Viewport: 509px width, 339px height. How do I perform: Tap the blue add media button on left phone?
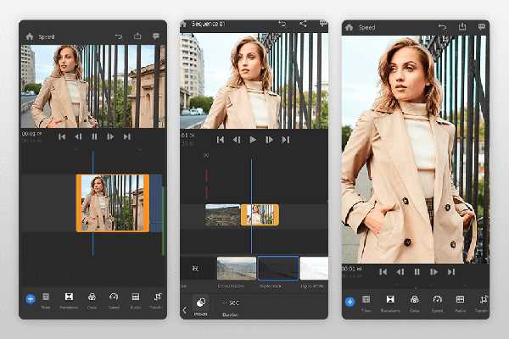tap(31, 299)
